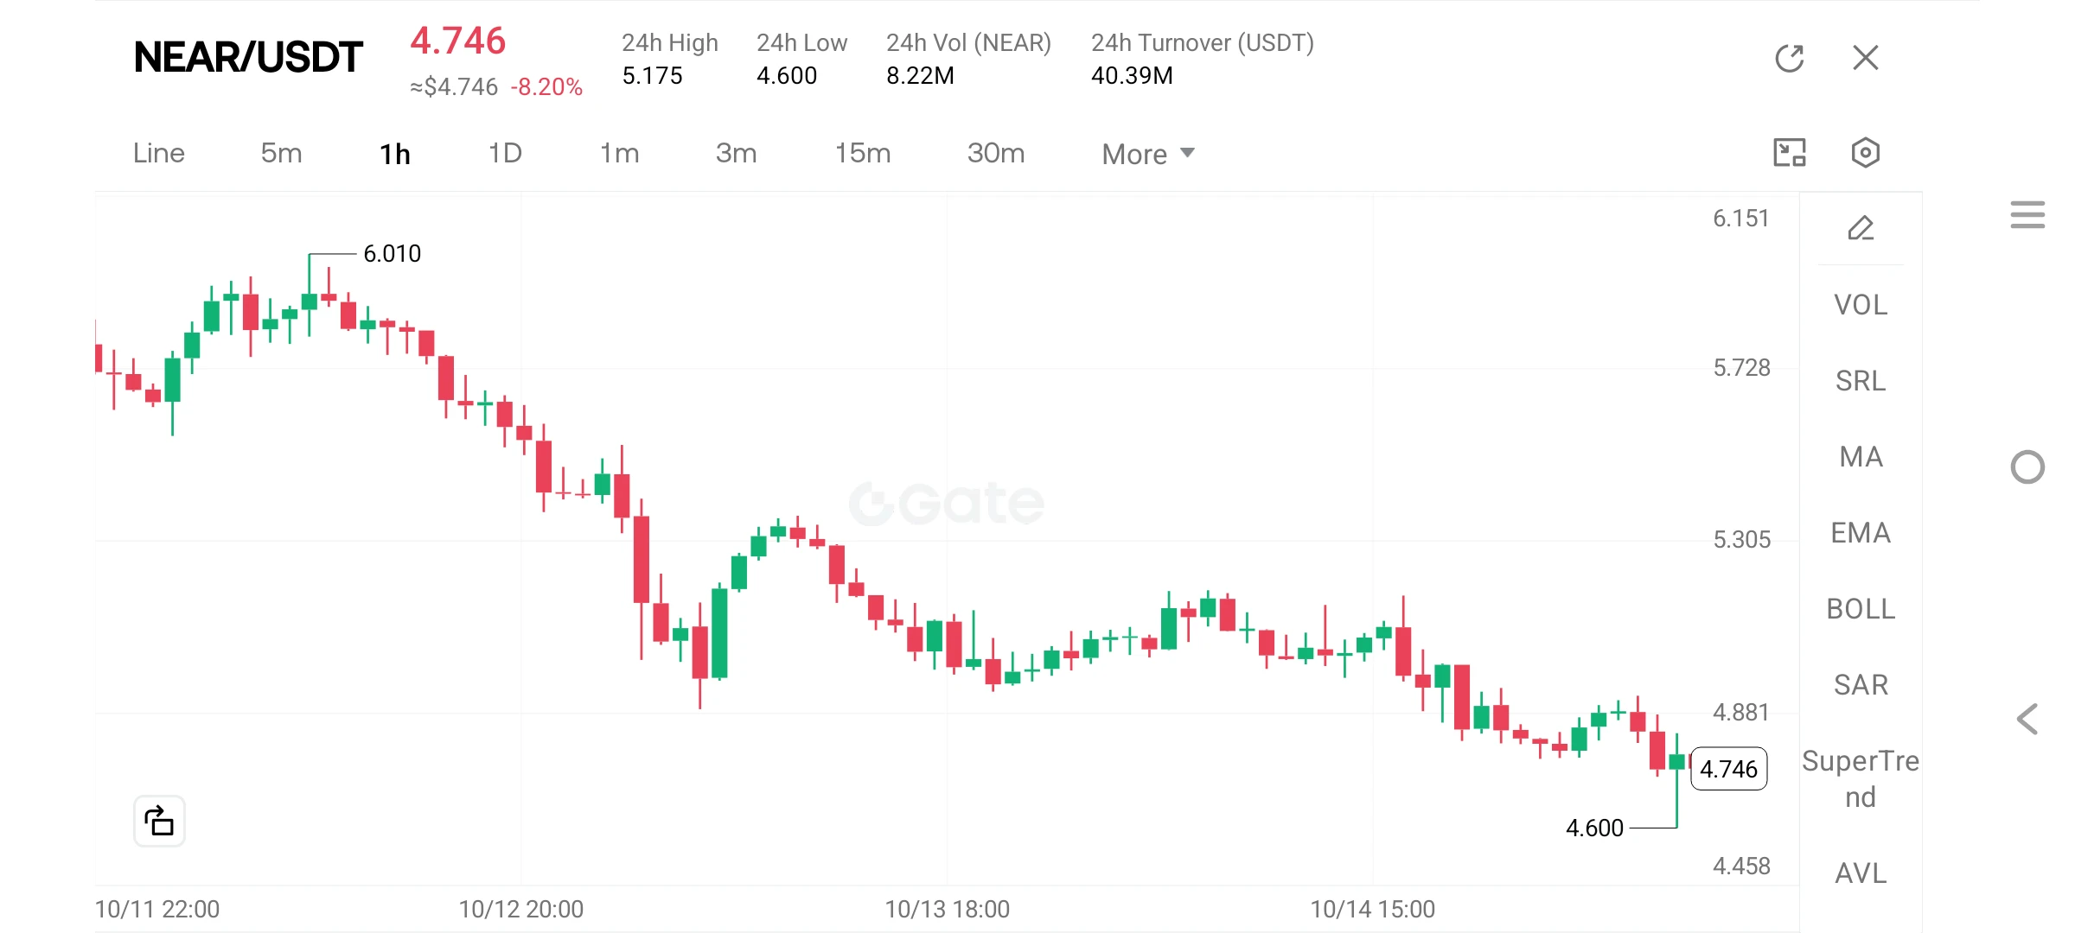Switch to the 1D timeframe tab
This screenshot has height=933, width=2075.
pyautogui.click(x=505, y=153)
